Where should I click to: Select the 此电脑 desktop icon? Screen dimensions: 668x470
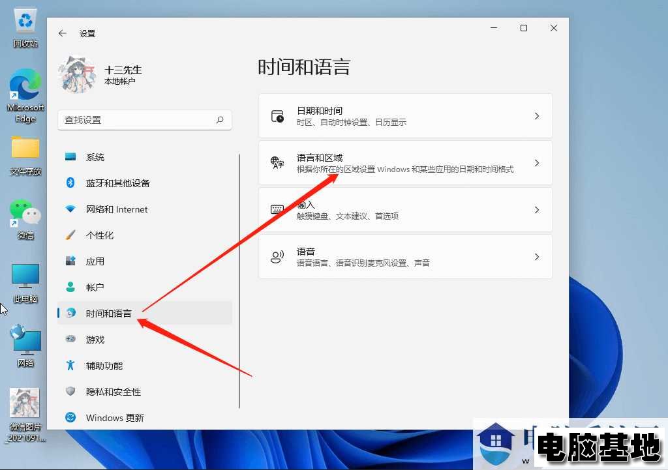point(25,283)
